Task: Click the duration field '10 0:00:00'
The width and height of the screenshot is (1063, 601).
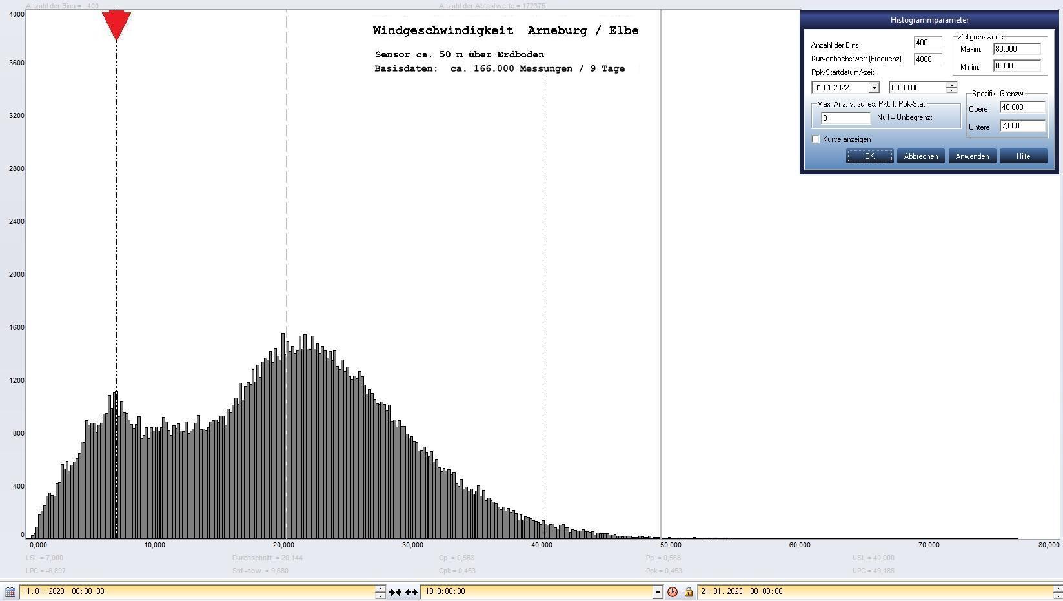Action: point(536,591)
